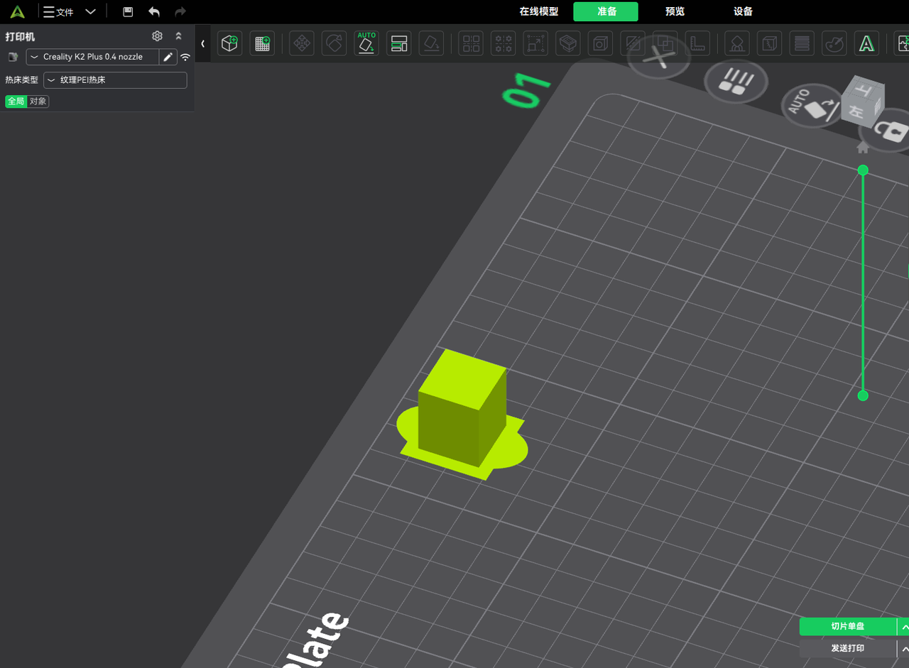Image resolution: width=909 pixels, height=668 pixels.
Task: Select the L-shaped ruler measure tool
Action: (x=697, y=44)
